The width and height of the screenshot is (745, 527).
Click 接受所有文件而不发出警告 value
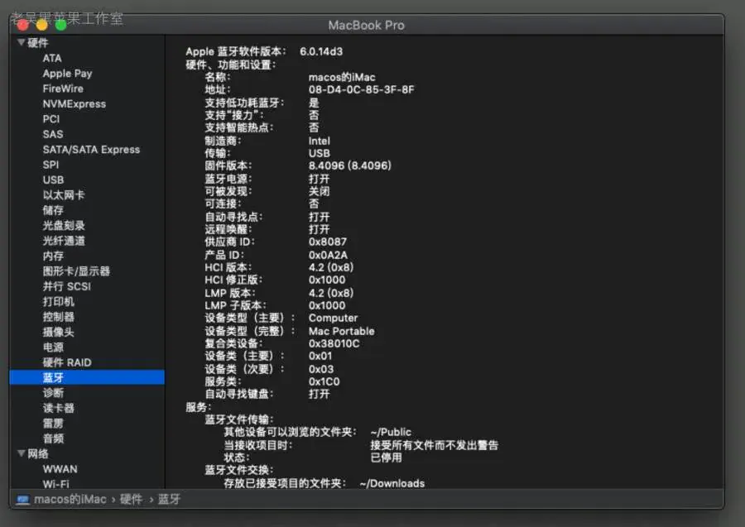(x=434, y=445)
